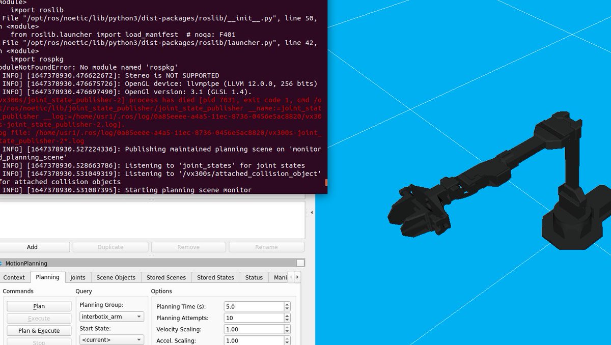The width and height of the screenshot is (611, 345).
Task: Click the Planning Time input field
Action: click(254, 307)
